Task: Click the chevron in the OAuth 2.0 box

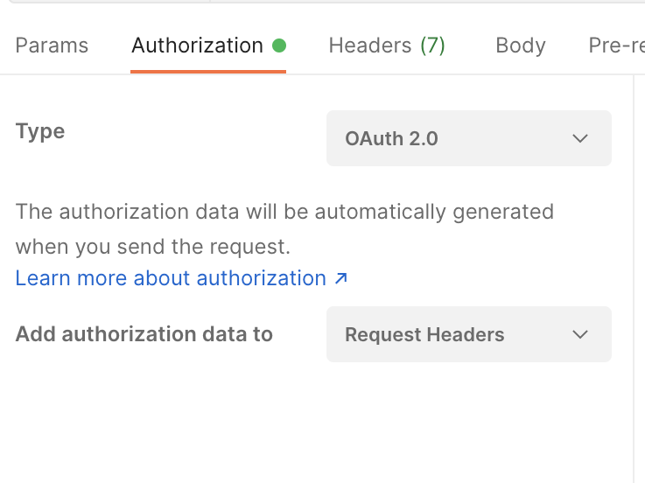Action: 579,138
